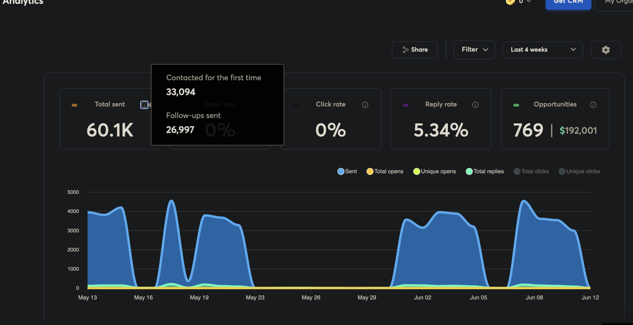The image size is (633, 325).
Task: Click the May 29 axis label
Action: tap(367, 298)
